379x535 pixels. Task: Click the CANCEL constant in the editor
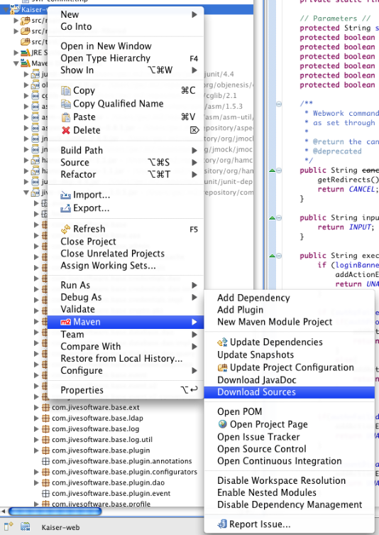coord(362,189)
